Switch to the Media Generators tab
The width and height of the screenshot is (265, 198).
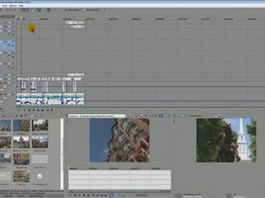coord(36,196)
